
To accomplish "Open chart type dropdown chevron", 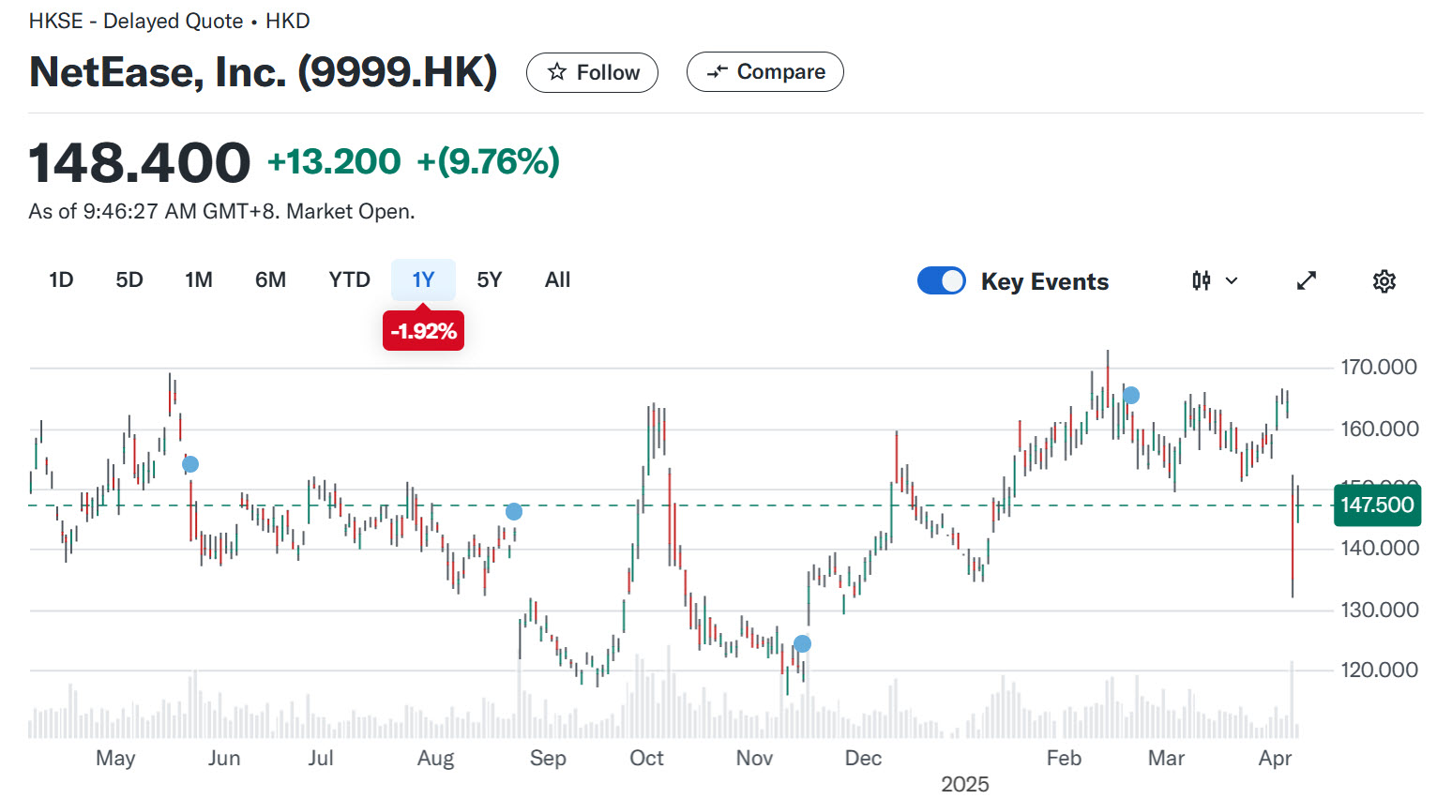I will [1232, 280].
